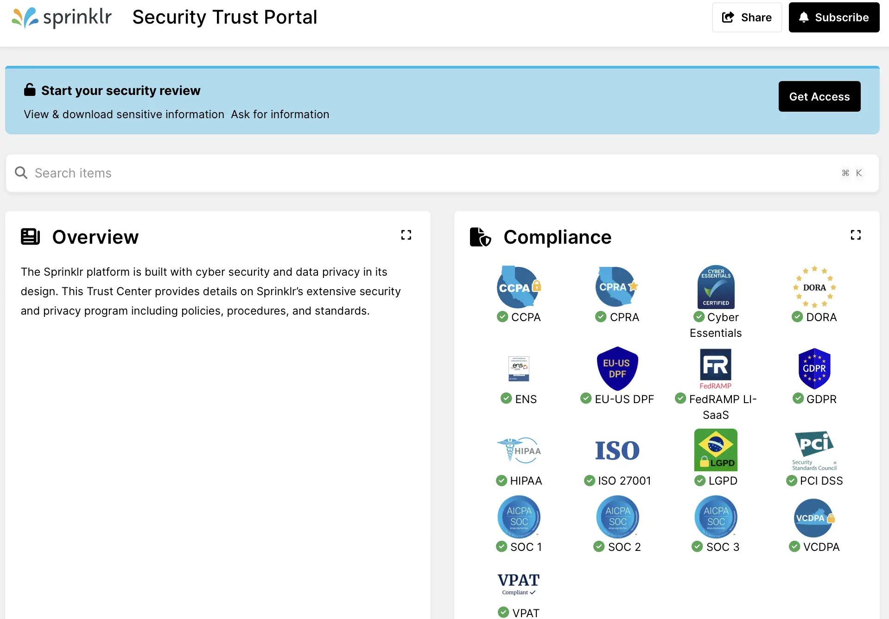Click the VCDPA label link

click(x=821, y=547)
